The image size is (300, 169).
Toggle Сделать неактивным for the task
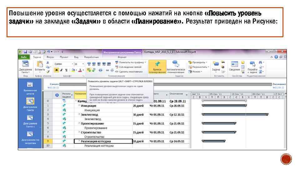pos(129,72)
